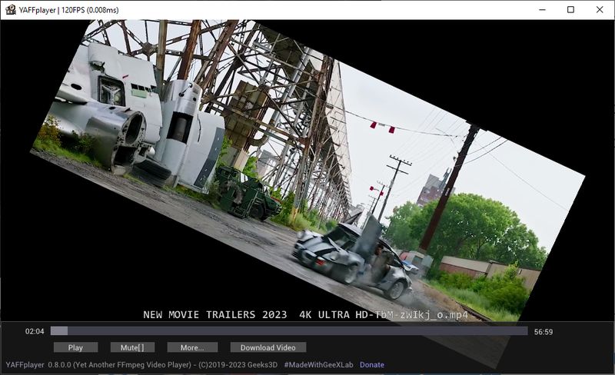The image size is (615, 375).
Task: Close the YAFFplayer window
Action: [x=600, y=10]
